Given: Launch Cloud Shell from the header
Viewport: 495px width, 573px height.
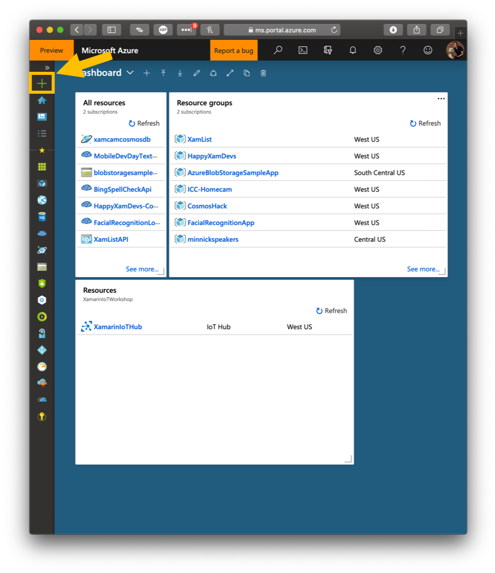Looking at the screenshot, I should click(303, 50).
